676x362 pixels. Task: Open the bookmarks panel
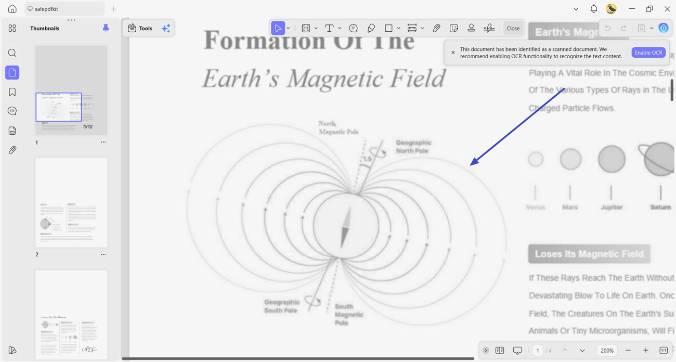tap(12, 92)
